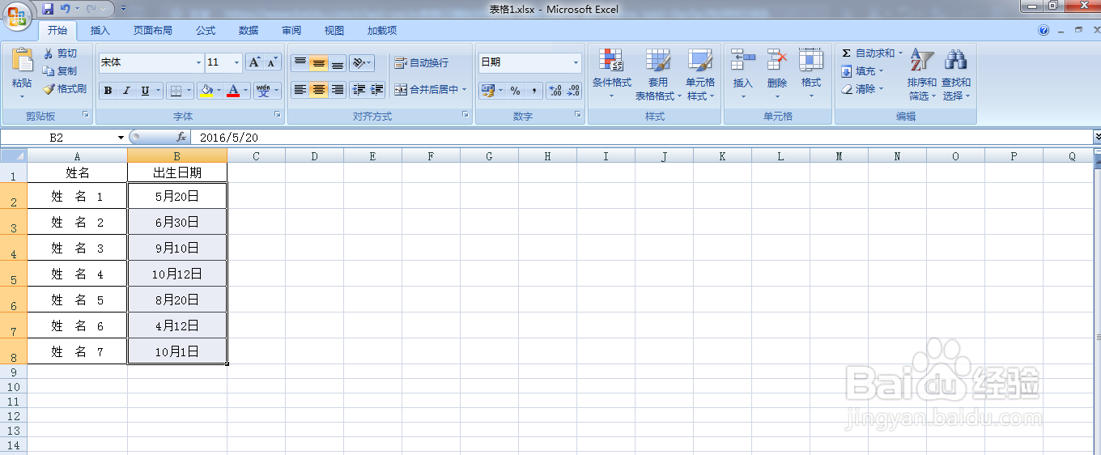This screenshot has width=1101, height=455.
Task: Click the Delete cells (删除) icon
Action: pyautogui.click(x=777, y=60)
